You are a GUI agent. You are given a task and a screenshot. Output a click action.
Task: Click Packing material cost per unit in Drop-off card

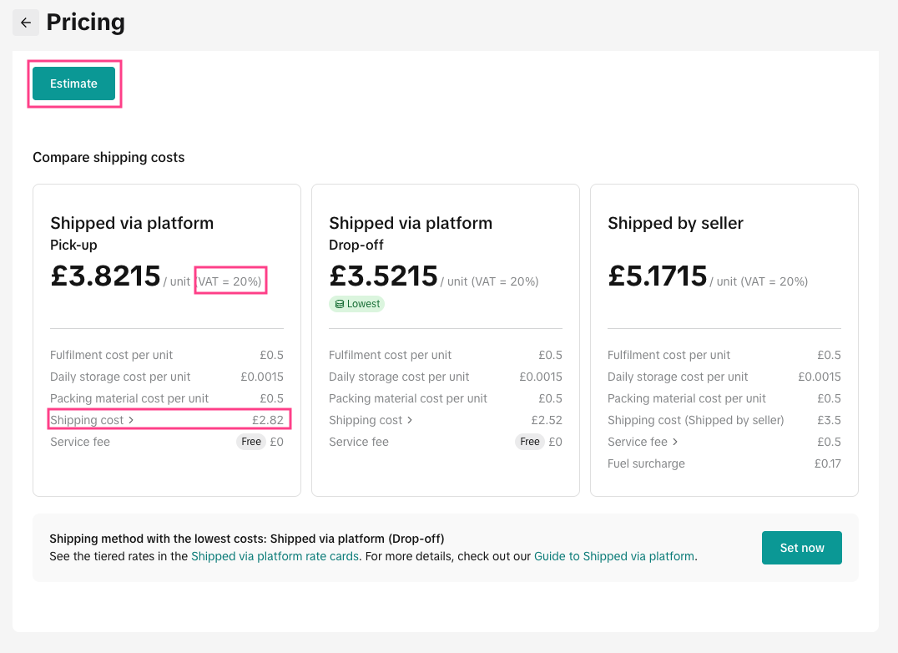click(x=408, y=398)
